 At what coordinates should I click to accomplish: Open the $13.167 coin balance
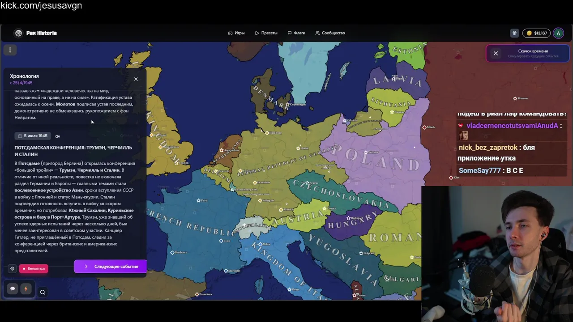coord(536,33)
